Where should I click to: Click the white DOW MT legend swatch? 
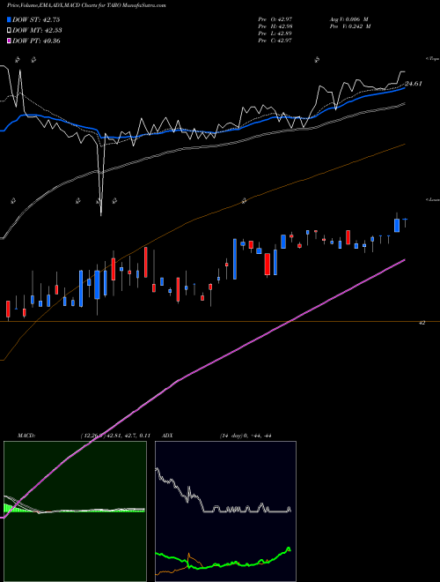coord(10,31)
